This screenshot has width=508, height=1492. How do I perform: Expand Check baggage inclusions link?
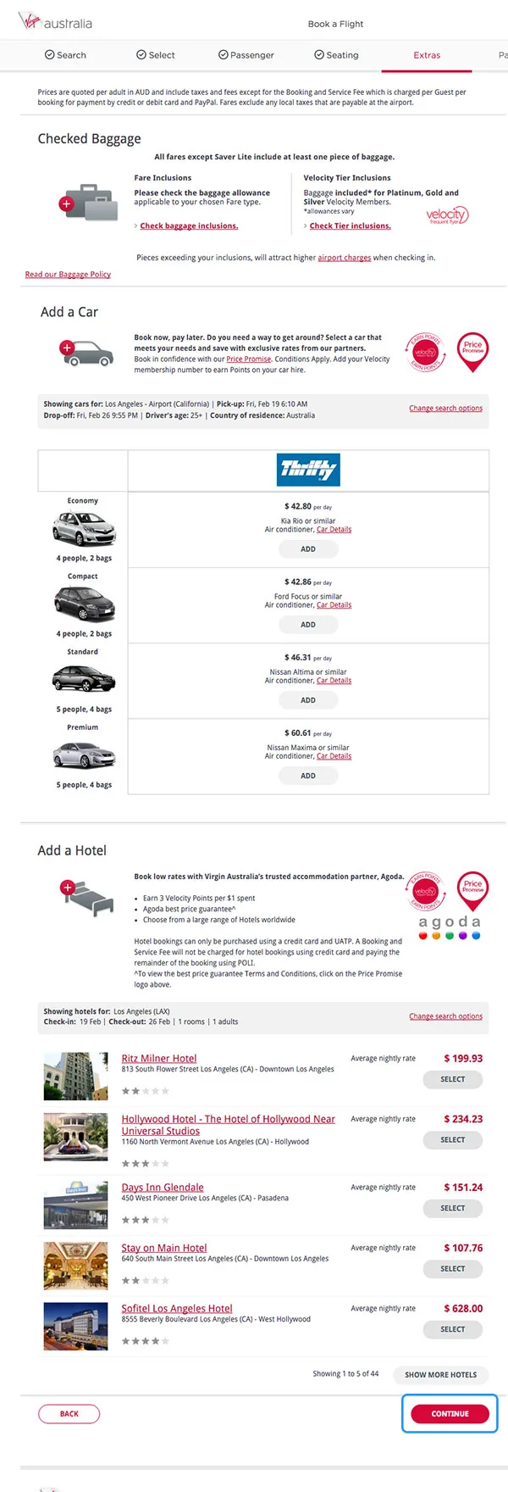point(189,226)
